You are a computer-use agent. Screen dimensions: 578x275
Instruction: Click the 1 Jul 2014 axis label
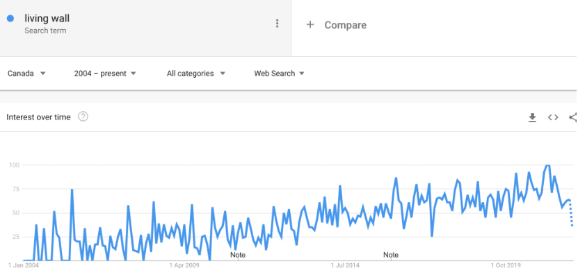click(x=345, y=265)
